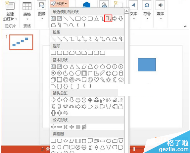Viewport: 190px width, 153px height.
Task: Click the Symbols omega icon
Action: point(147,5)
